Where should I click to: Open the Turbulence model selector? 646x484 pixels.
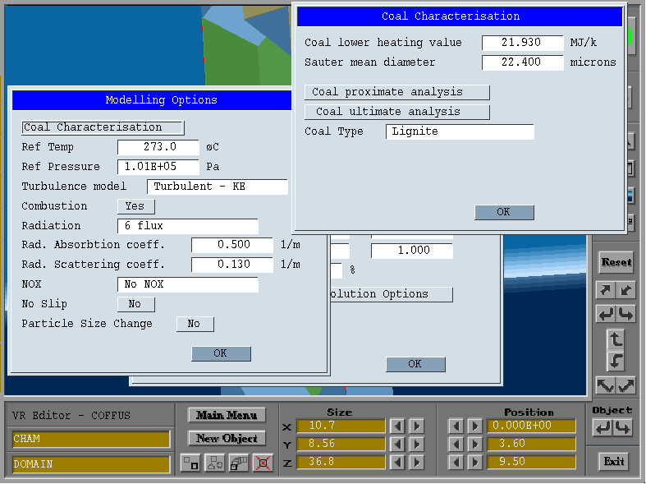coord(218,187)
